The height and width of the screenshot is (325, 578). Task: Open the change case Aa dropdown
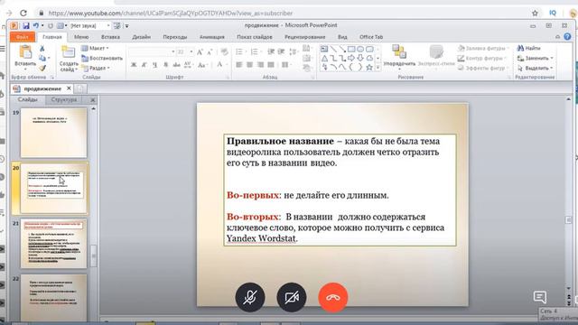(x=202, y=65)
